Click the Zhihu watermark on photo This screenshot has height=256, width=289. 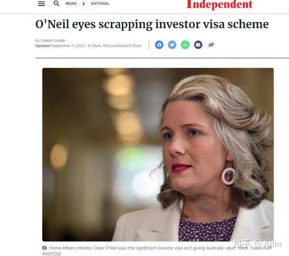257,244
